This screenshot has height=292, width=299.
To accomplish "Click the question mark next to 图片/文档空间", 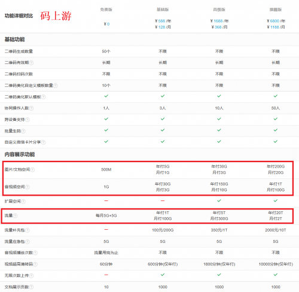I will [x=32, y=170].
